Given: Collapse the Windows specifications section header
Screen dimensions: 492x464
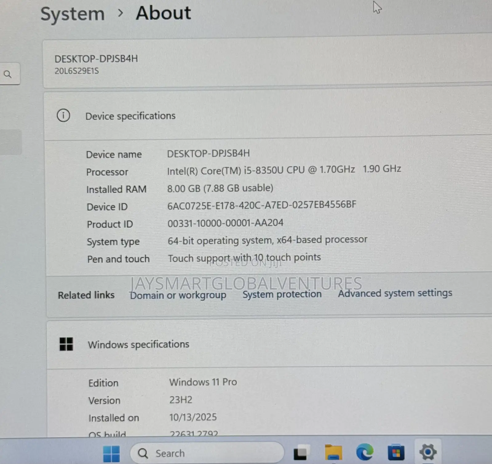Looking at the screenshot, I should click(x=269, y=344).
